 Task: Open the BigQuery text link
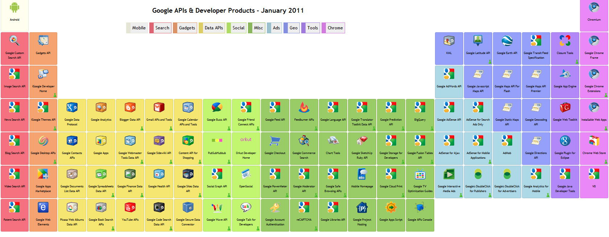420,120
